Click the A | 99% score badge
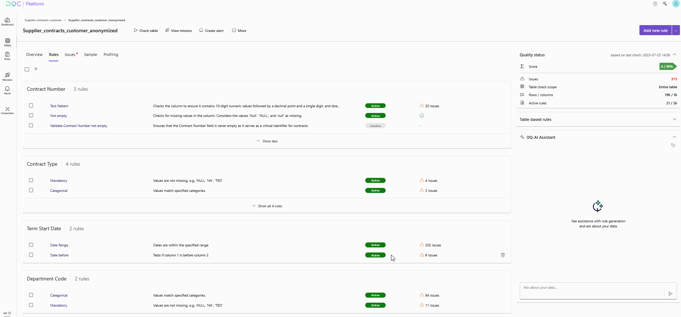 click(668, 66)
